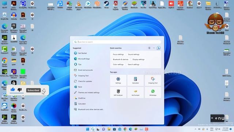Open the WhatsApp tile in Top apps

pyautogui.click(x=153, y=93)
